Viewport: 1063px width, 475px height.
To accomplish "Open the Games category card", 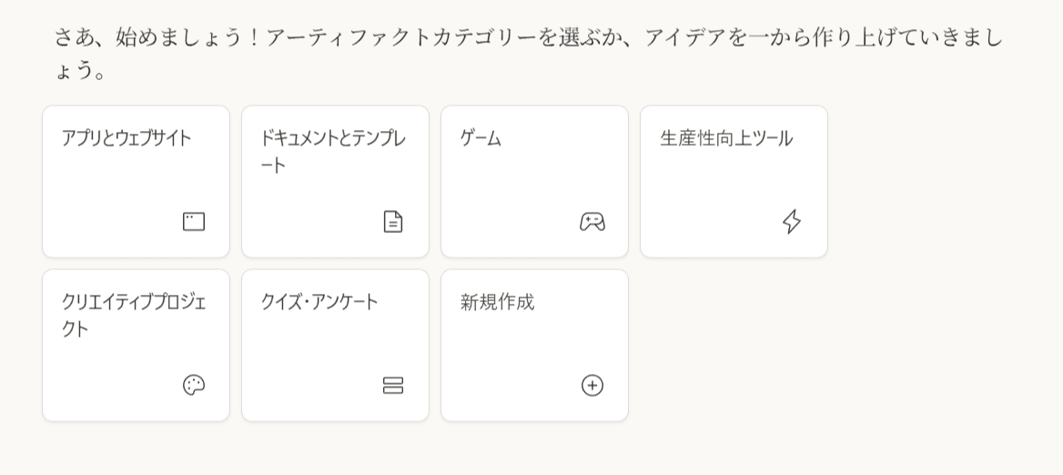I will [x=534, y=182].
